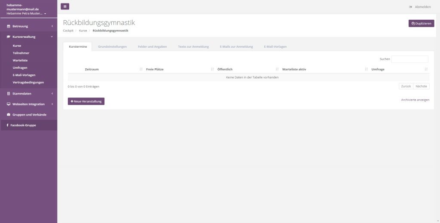This screenshot has height=223, width=440.
Task: Click the hamburger menu toggle icon
Action: click(65, 6)
